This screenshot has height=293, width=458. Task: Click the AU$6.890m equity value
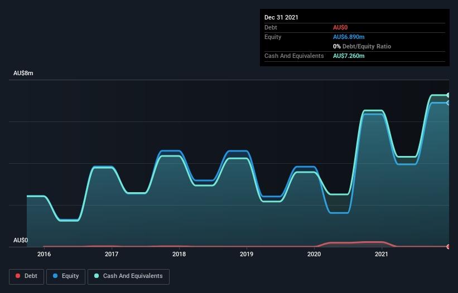pyautogui.click(x=349, y=37)
